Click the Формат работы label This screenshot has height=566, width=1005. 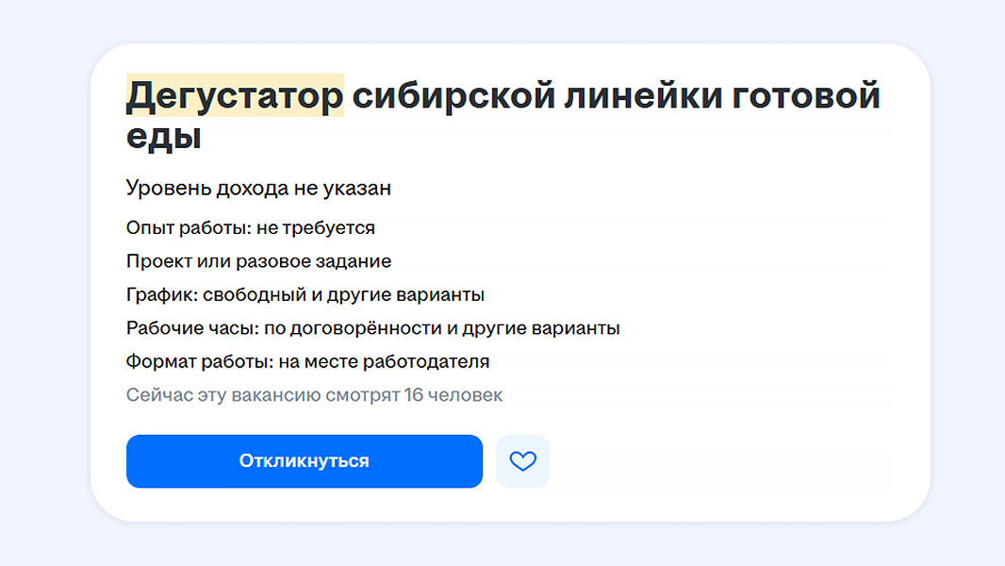(x=198, y=361)
